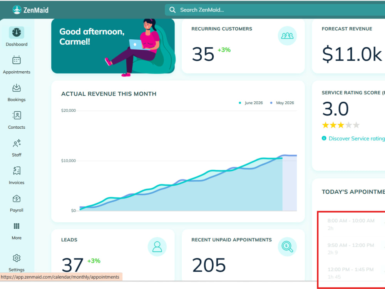Click the Payroll label in sidebar
The height and width of the screenshot is (289, 385).
click(17, 210)
